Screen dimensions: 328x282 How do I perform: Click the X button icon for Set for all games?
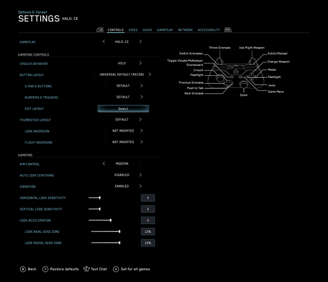point(116,269)
